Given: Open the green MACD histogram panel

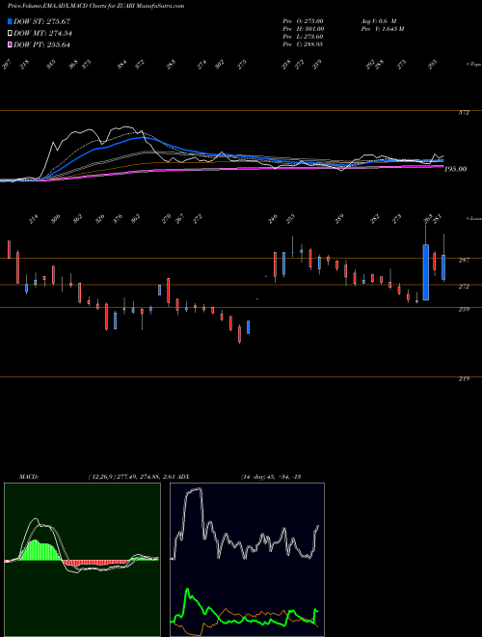Looking at the screenshot, I should coord(82,560).
